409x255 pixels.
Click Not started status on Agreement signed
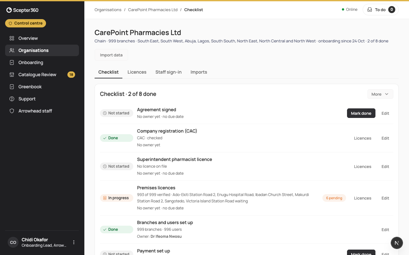click(x=117, y=113)
